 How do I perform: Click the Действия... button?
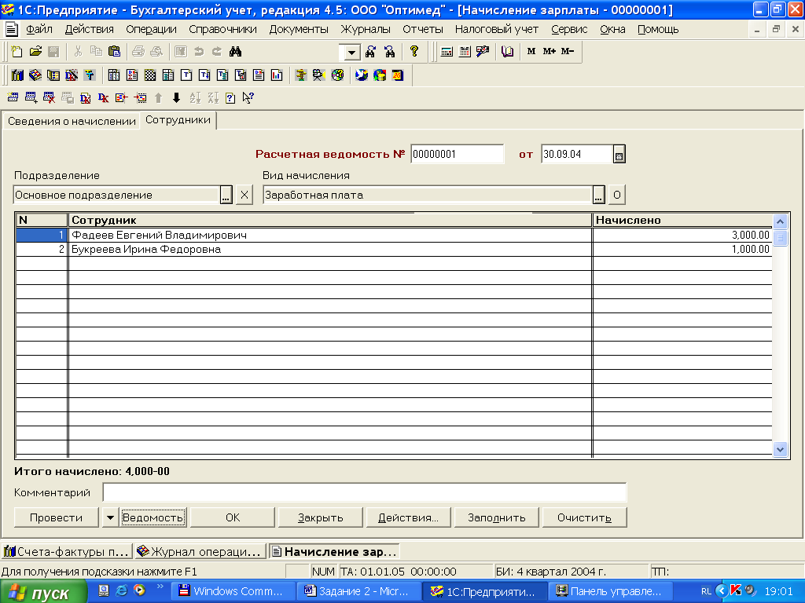pyautogui.click(x=408, y=517)
